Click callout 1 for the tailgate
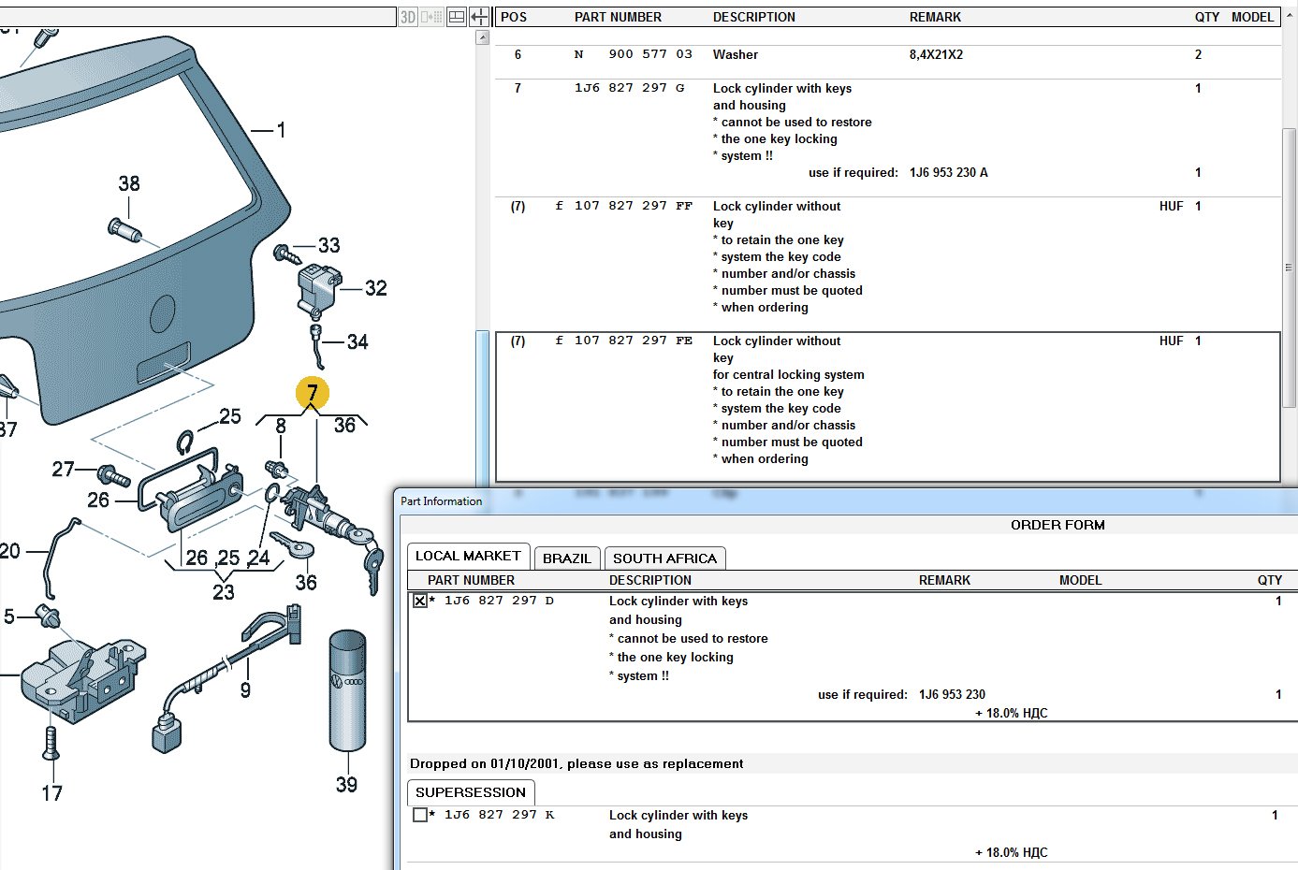Viewport: 1298px width, 870px height. tap(281, 131)
